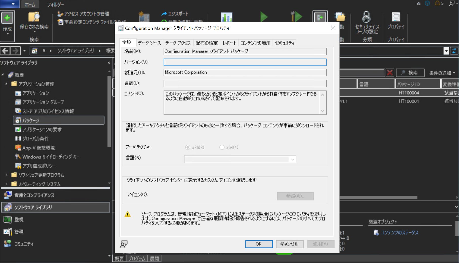Select the x86(8) architecture radio button
459x263 pixels.
click(x=188, y=147)
